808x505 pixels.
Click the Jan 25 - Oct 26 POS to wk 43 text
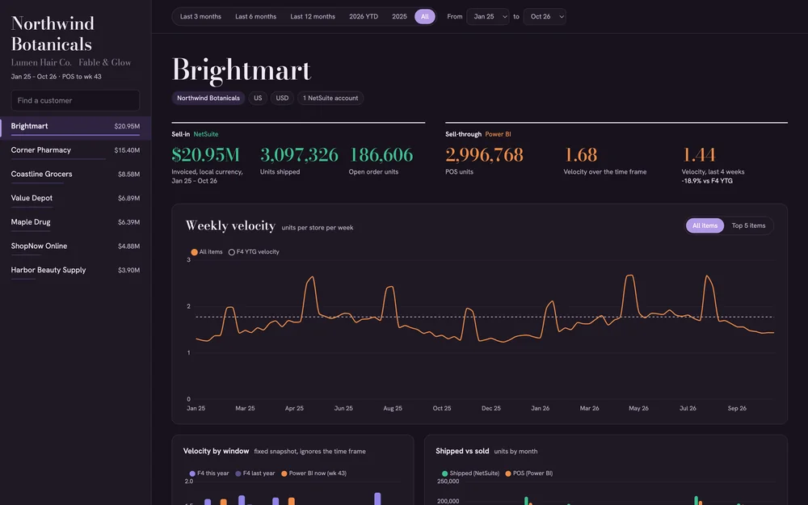pyautogui.click(x=57, y=76)
